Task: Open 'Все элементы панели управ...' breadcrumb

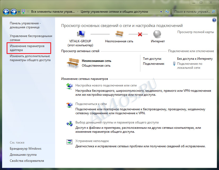Action: (53, 12)
